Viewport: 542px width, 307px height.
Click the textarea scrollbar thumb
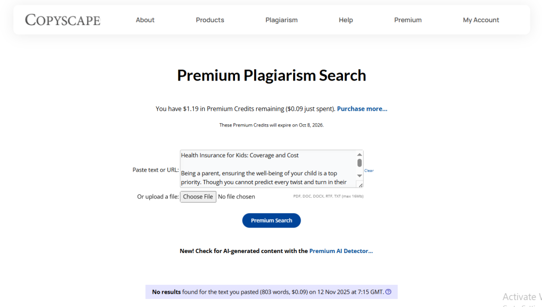click(x=359, y=163)
